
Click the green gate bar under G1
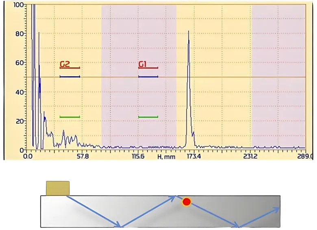click(x=148, y=117)
